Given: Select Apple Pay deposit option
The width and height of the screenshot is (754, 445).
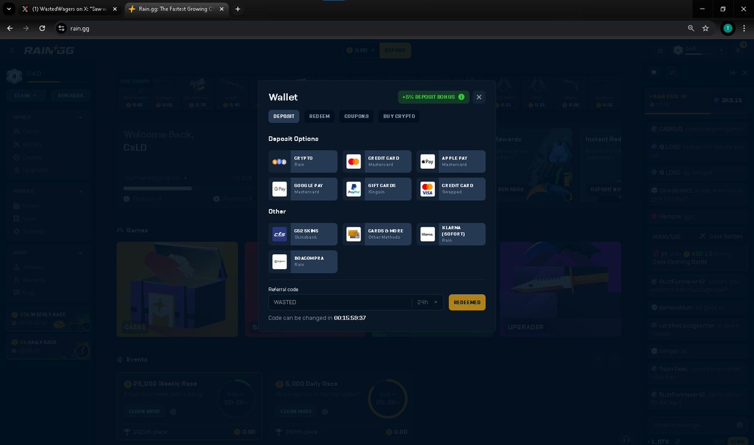Looking at the screenshot, I should click(451, 161).
